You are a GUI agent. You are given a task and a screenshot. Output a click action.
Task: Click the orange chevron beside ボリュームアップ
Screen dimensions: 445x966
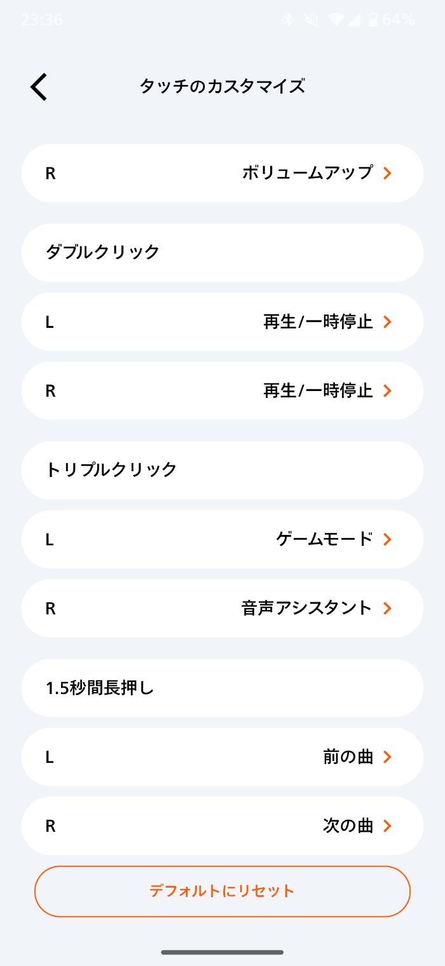(387, 173)
